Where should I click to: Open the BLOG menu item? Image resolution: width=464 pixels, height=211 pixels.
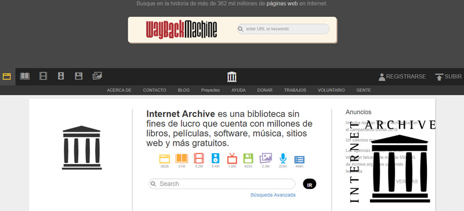183,90
